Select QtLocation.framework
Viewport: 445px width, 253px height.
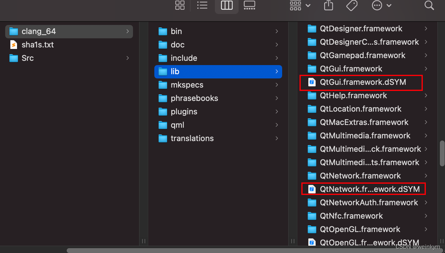[x=367, y=109]
